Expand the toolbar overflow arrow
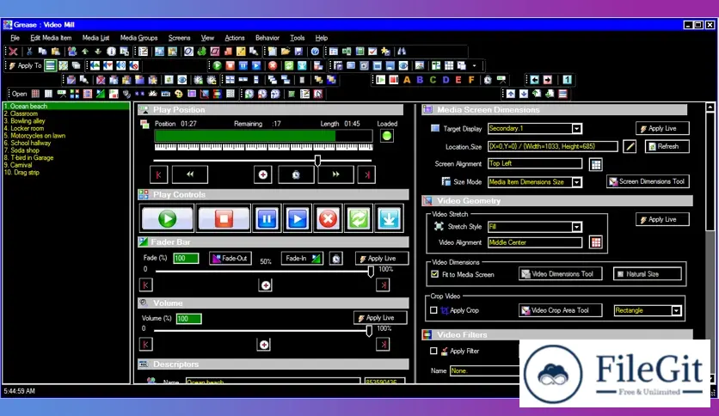Image resolution: width=719 pixels, height=416 pixels. point(474,66)
